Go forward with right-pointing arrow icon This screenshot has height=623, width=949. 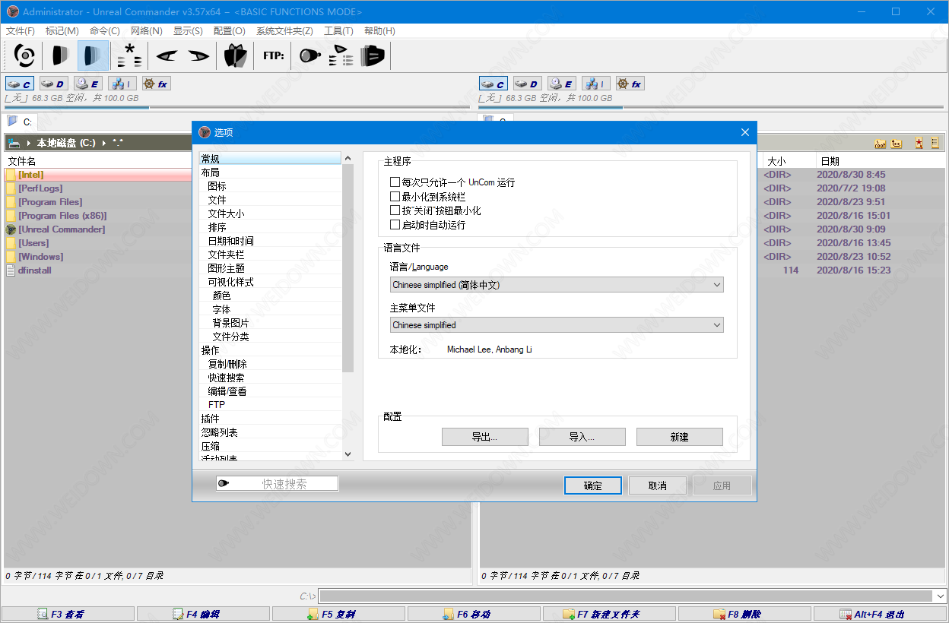tap(198, 55)
